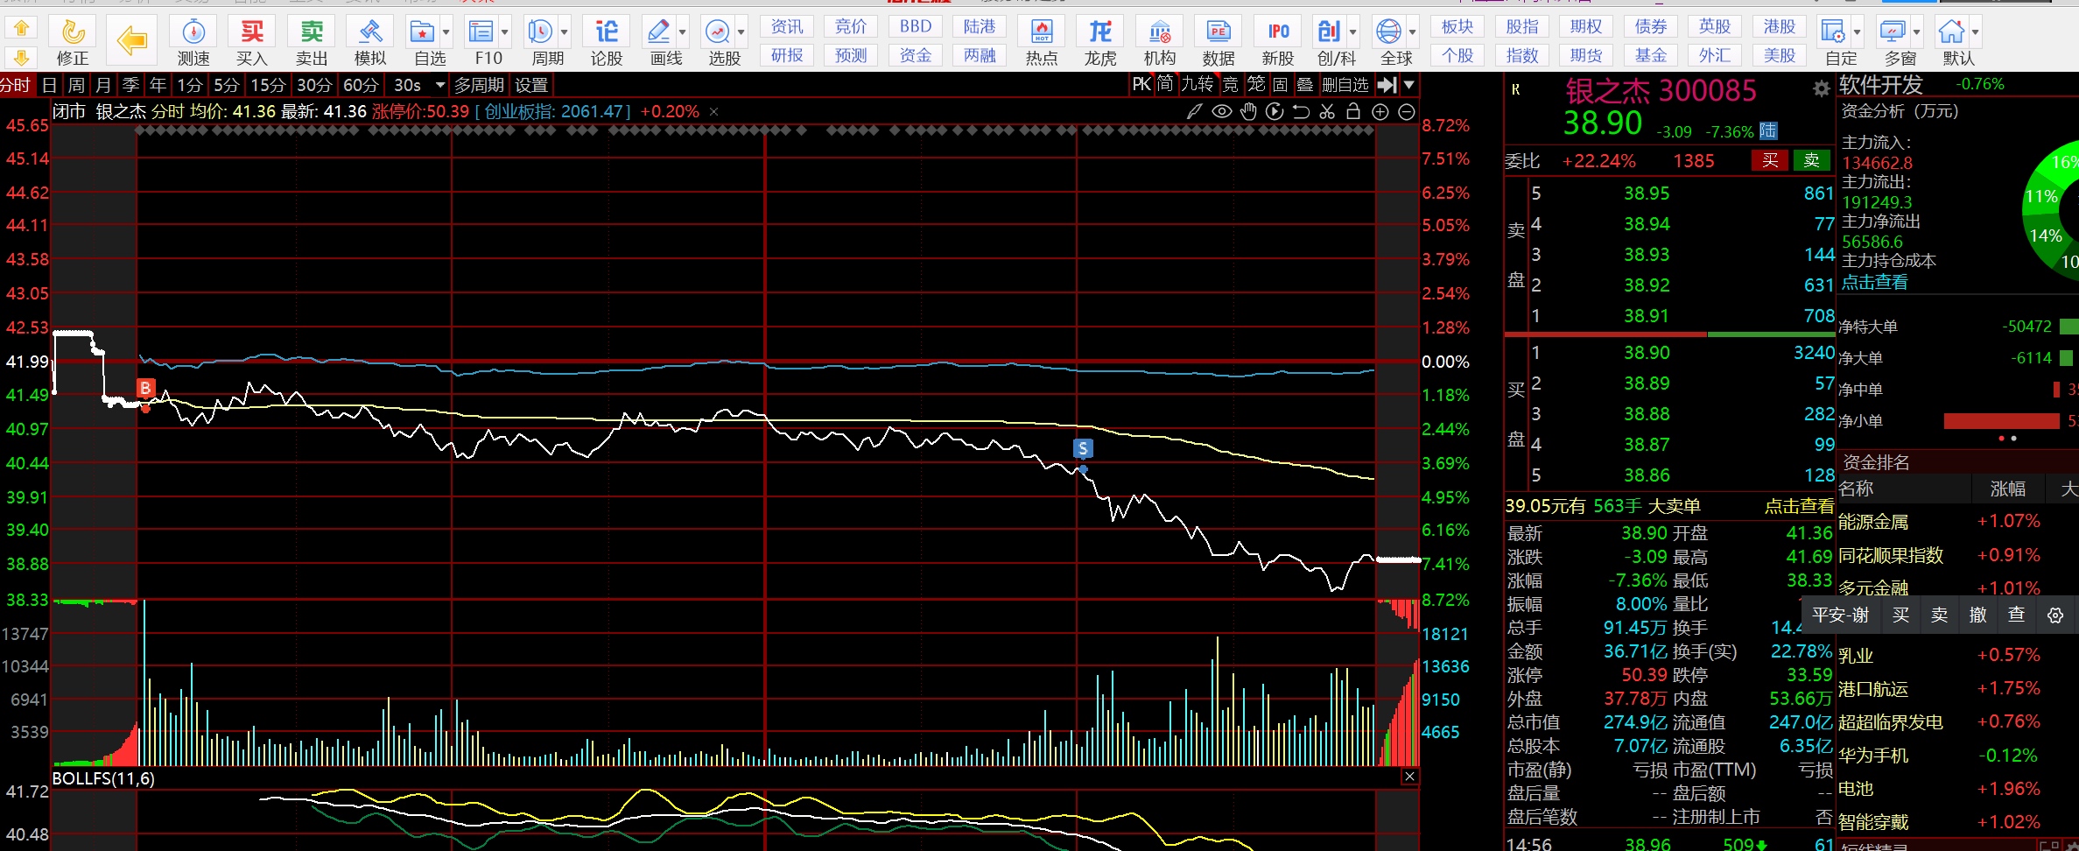Expand the 自定 dropdown arrow
Viewport: 2079px width, 851px height.
1858,32
